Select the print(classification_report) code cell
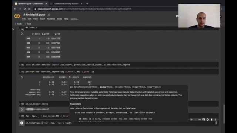237x133 pixels. click(x=118, y=72)
